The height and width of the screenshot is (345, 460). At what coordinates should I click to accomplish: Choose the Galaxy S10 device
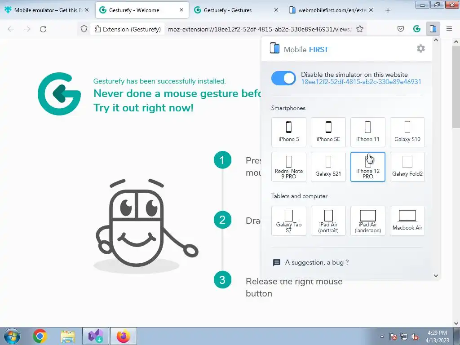click(x=407, y=133)
